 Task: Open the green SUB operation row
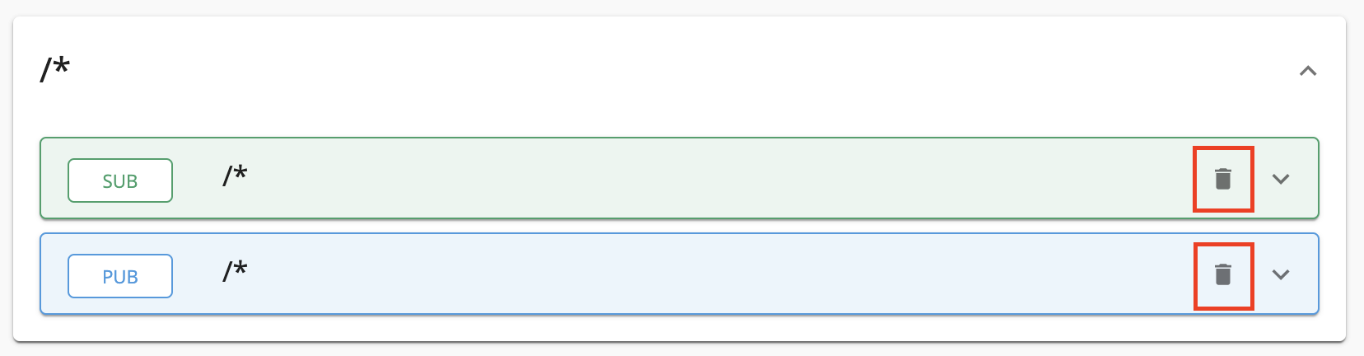click(680, 178)
